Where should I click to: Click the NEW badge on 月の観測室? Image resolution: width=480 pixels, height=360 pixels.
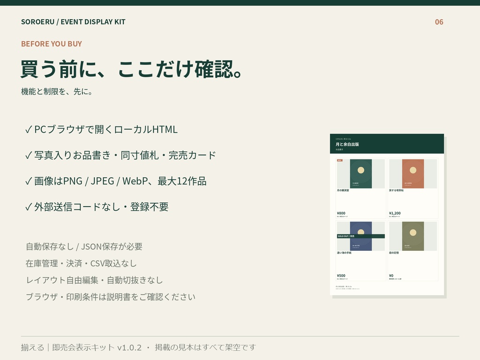pos(340,160)
